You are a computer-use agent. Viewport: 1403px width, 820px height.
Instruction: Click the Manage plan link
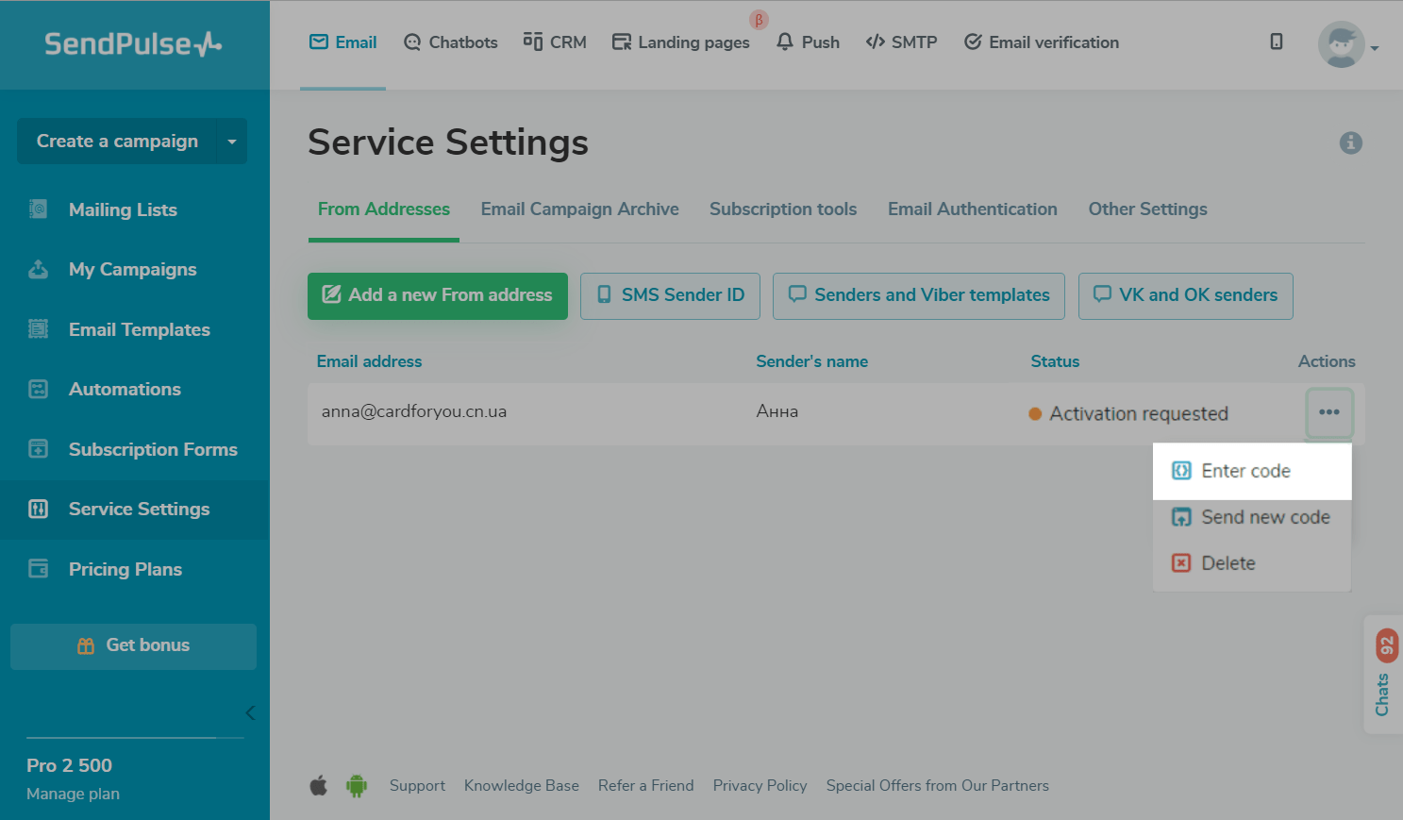(73, 795)
